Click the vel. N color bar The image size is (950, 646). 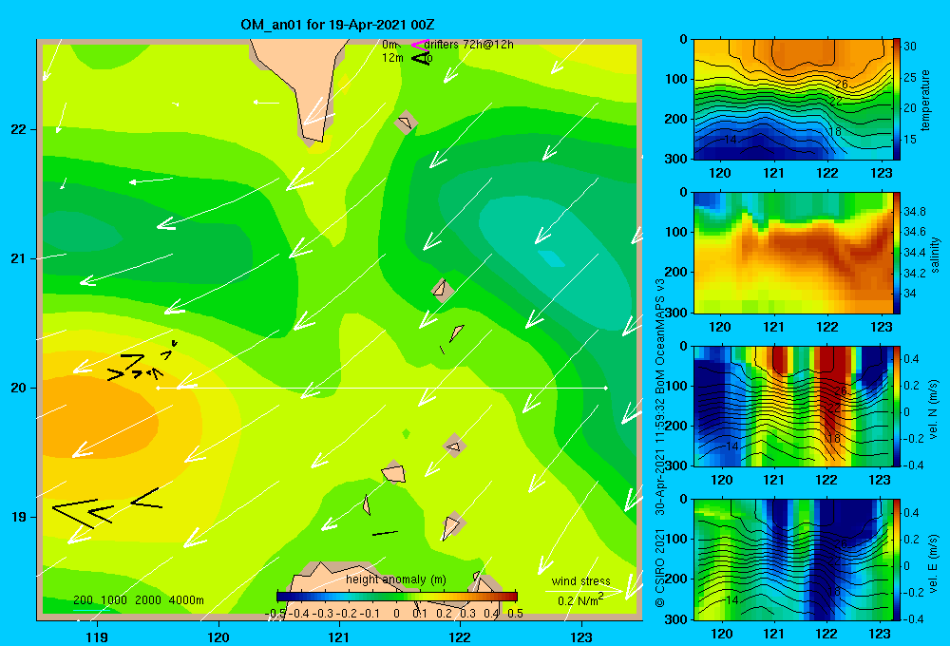[897, 406]
